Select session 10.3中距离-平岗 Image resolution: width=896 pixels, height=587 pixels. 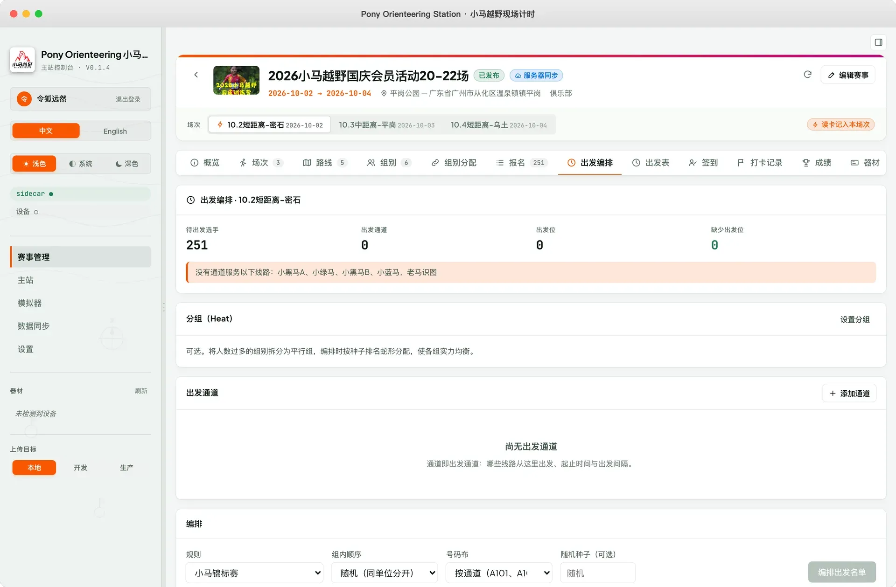coord(386,125)
